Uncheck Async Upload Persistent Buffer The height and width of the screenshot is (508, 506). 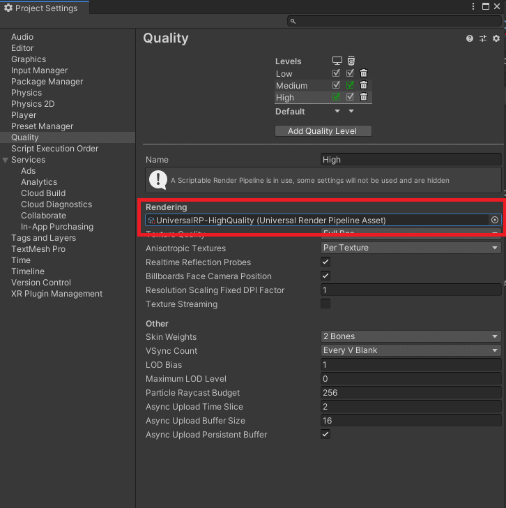tap(325, 434)
